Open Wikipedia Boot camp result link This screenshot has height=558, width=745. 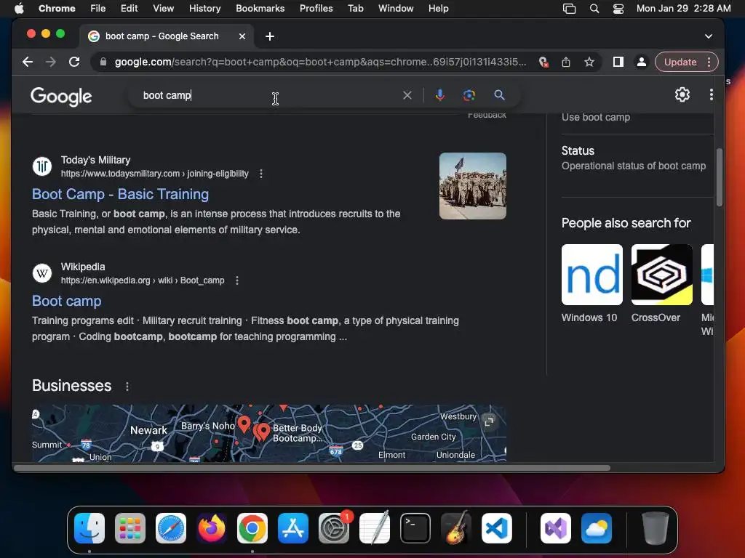click(x=66, y=301)
